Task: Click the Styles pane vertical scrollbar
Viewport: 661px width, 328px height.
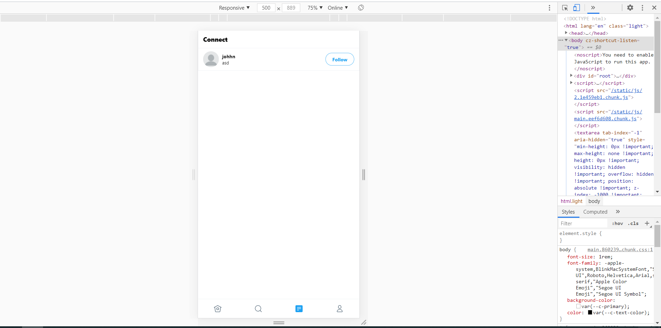Action: (657, 236)
